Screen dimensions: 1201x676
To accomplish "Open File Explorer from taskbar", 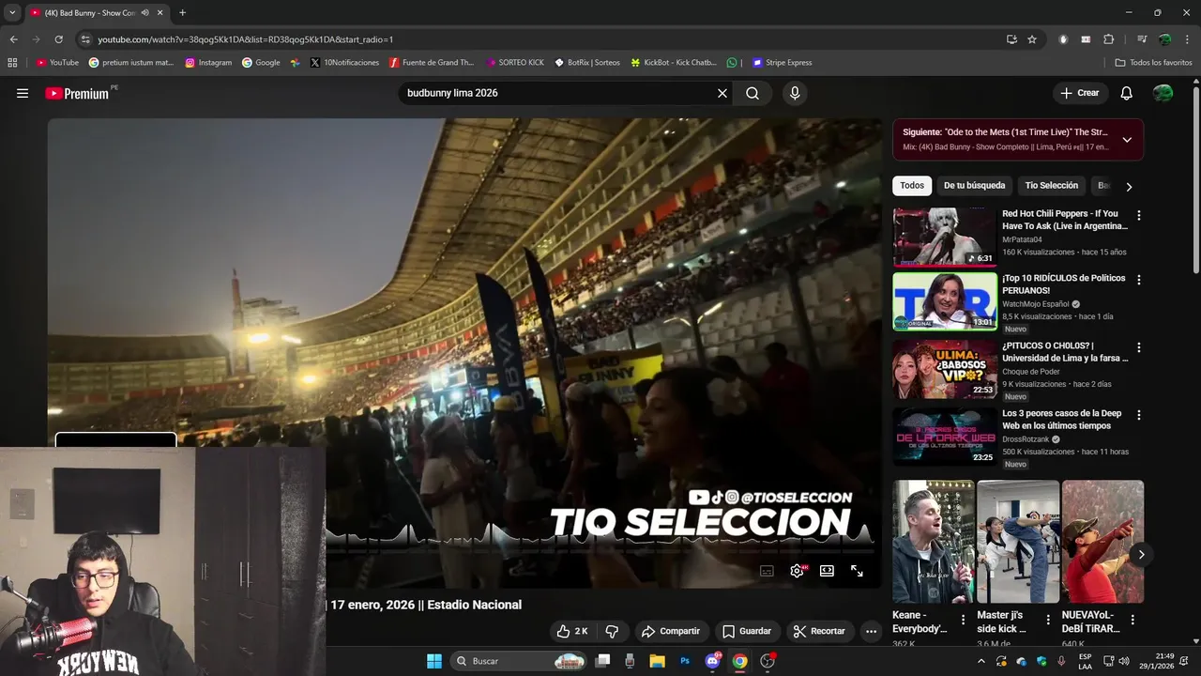I will pos(657,661).
